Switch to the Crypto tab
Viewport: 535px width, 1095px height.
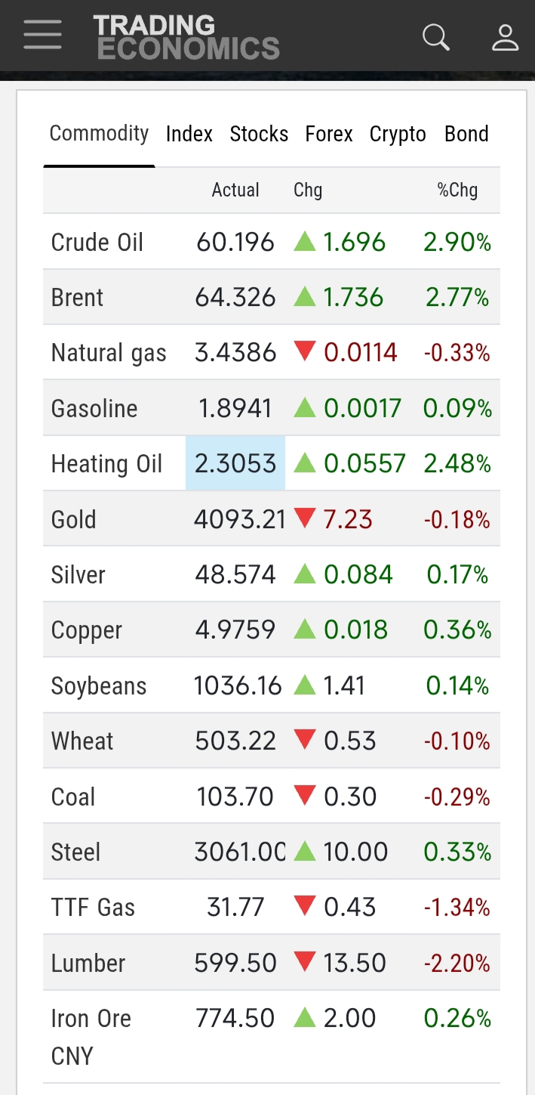398,135
